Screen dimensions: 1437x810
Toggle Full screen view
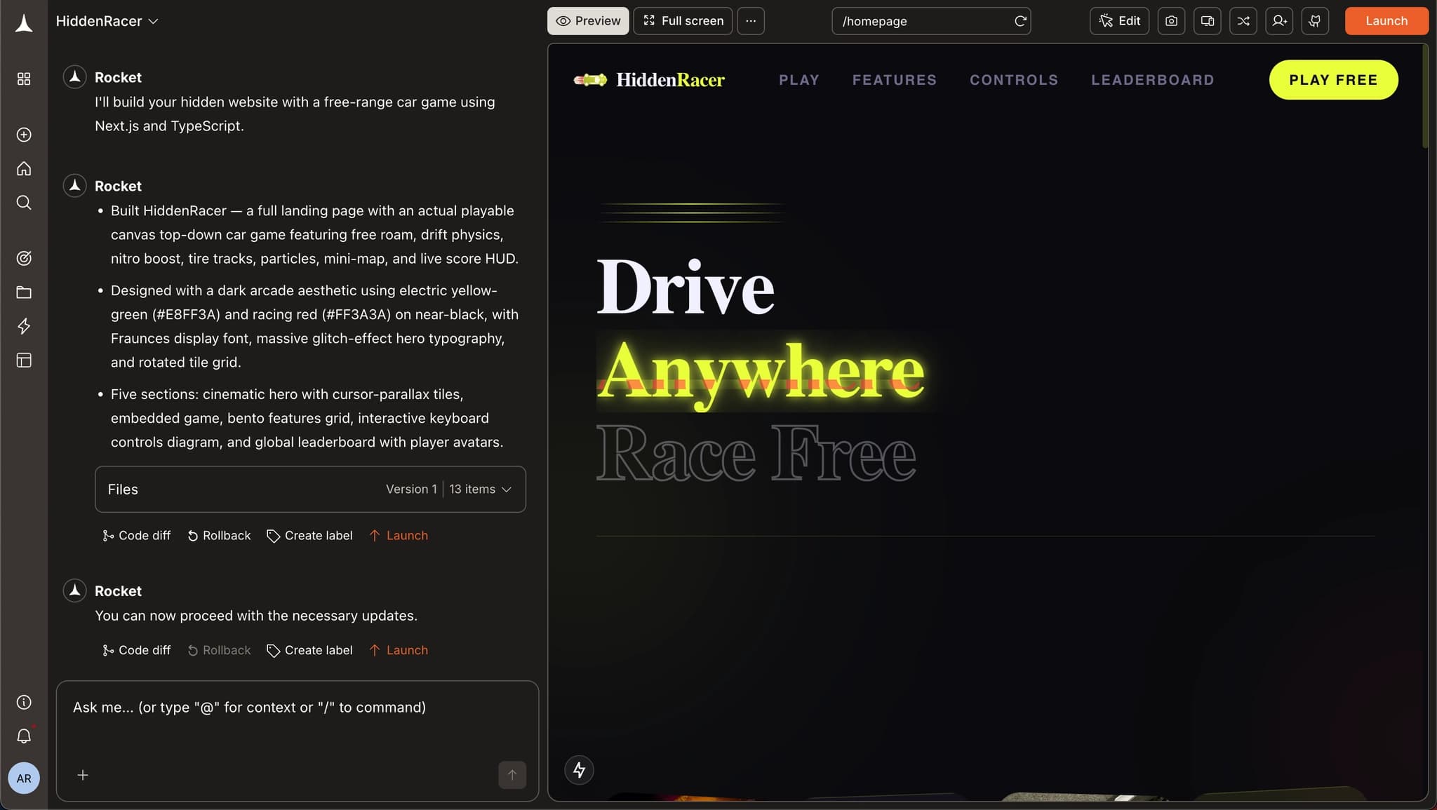tap(683, 21)
